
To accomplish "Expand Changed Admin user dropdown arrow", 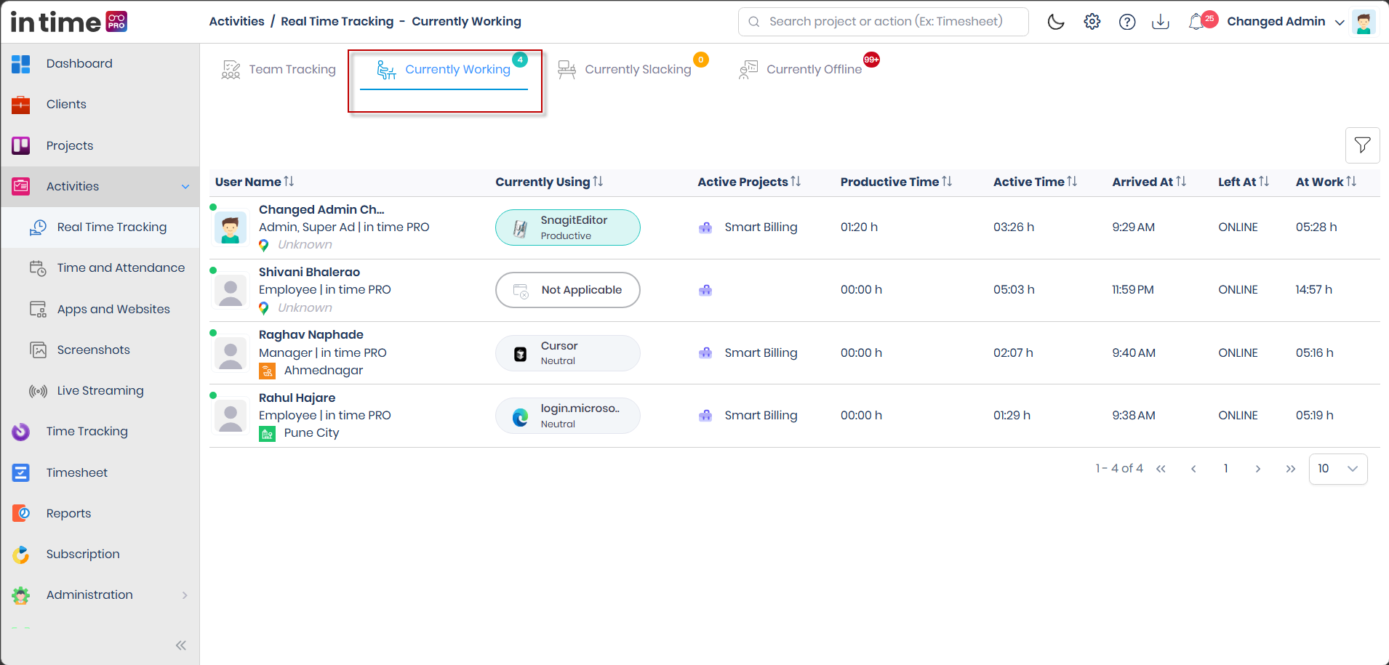I will 1340,23.
